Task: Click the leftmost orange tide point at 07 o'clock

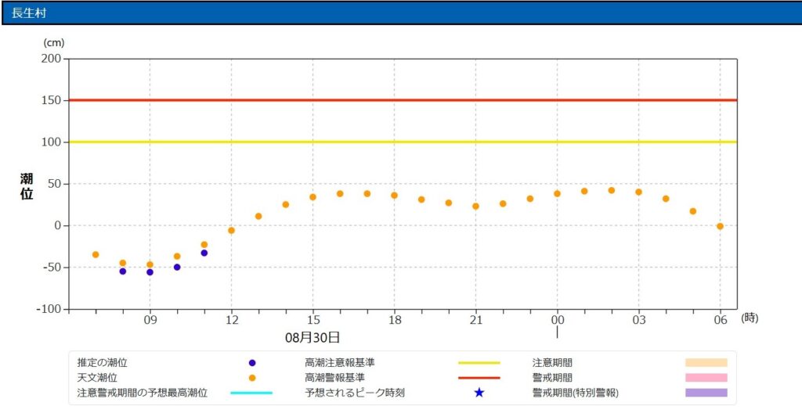Action: pos(96,254)
